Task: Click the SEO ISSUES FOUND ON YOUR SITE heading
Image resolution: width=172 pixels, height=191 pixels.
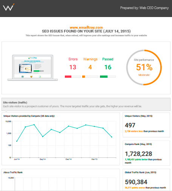Action: pyautogui.click(x=86, y=31)
